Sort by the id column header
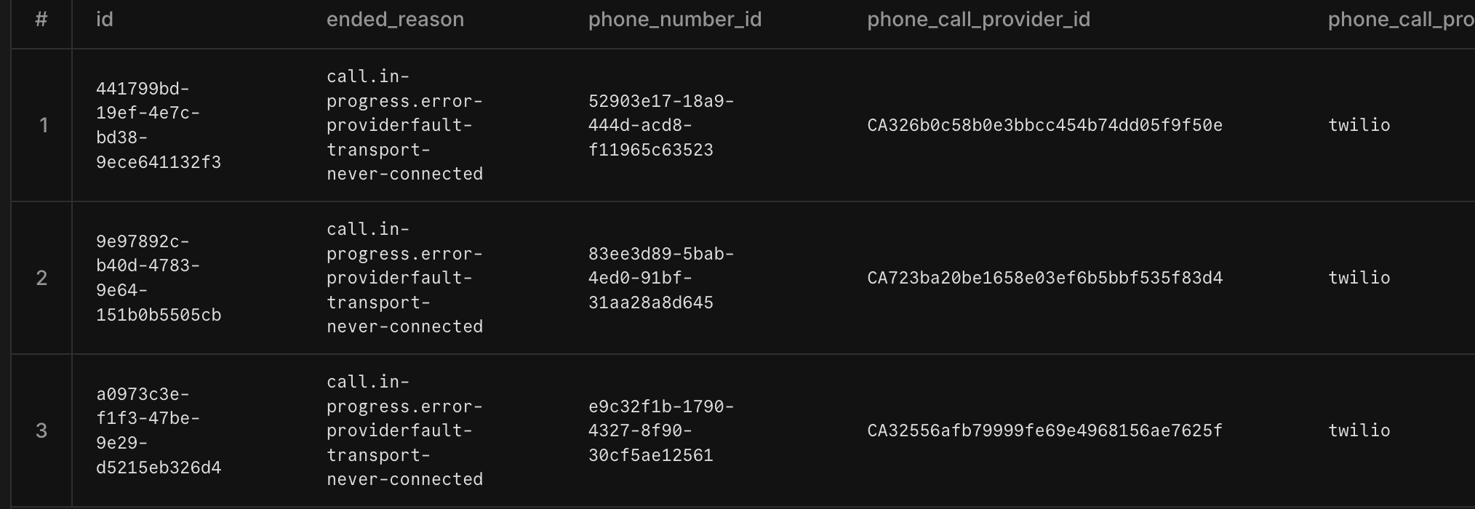 tap(105, 20)
